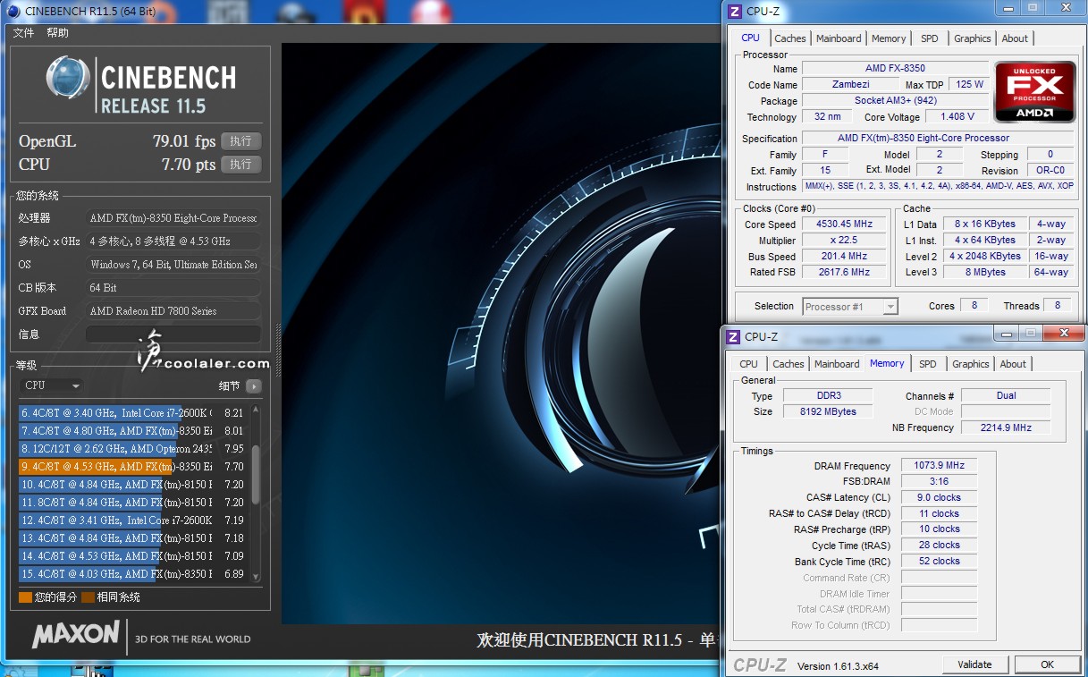
Task: Click the ranking list scrollbar thumb
Action: pyautogui.click(x=256, y=474)
